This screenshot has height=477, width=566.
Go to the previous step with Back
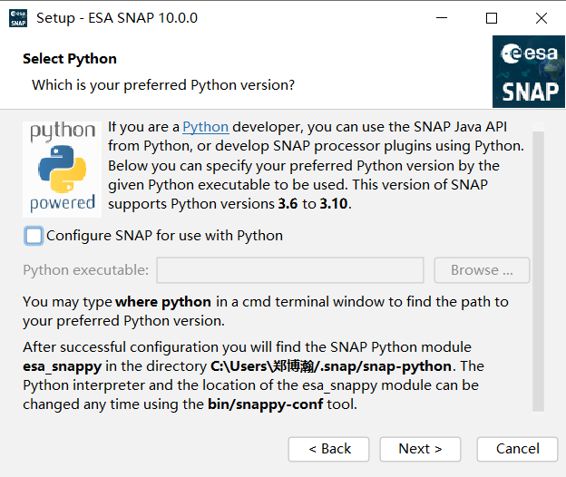pos(329,449)
